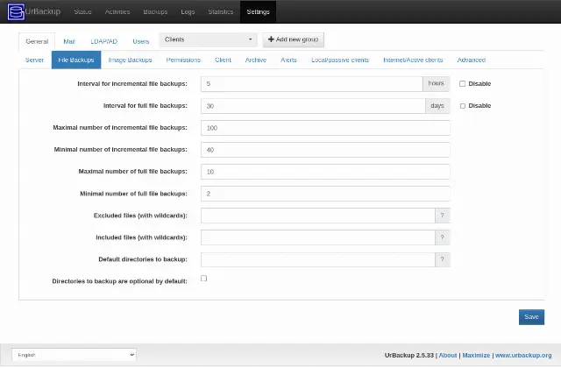Click help icon for Excluded files
The image size is (561, 368).
coord(442,216)
